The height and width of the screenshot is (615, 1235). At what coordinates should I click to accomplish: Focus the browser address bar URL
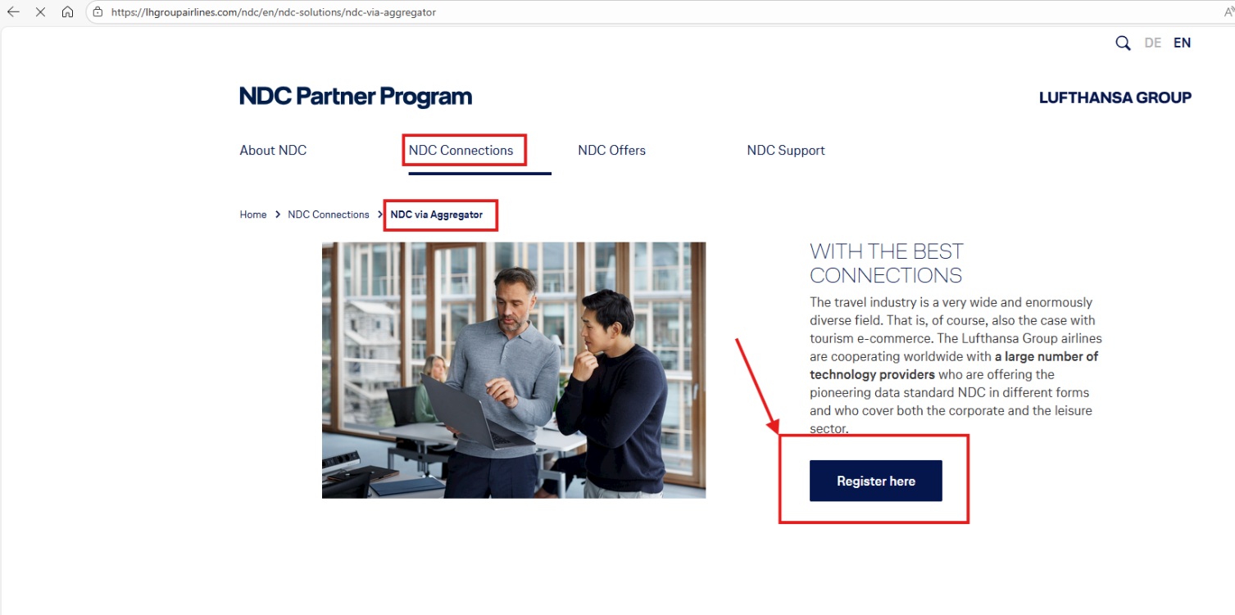coord(274,12)
